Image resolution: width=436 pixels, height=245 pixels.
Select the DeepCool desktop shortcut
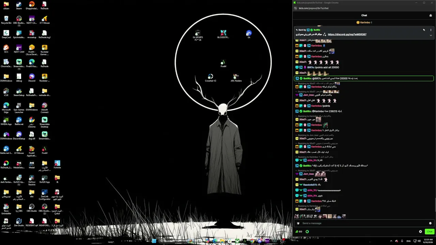[6, 34]
